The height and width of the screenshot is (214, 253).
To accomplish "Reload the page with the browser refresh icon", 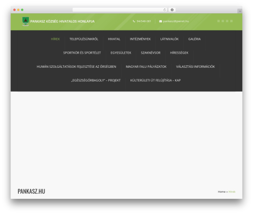I will (x=164, y=10).
